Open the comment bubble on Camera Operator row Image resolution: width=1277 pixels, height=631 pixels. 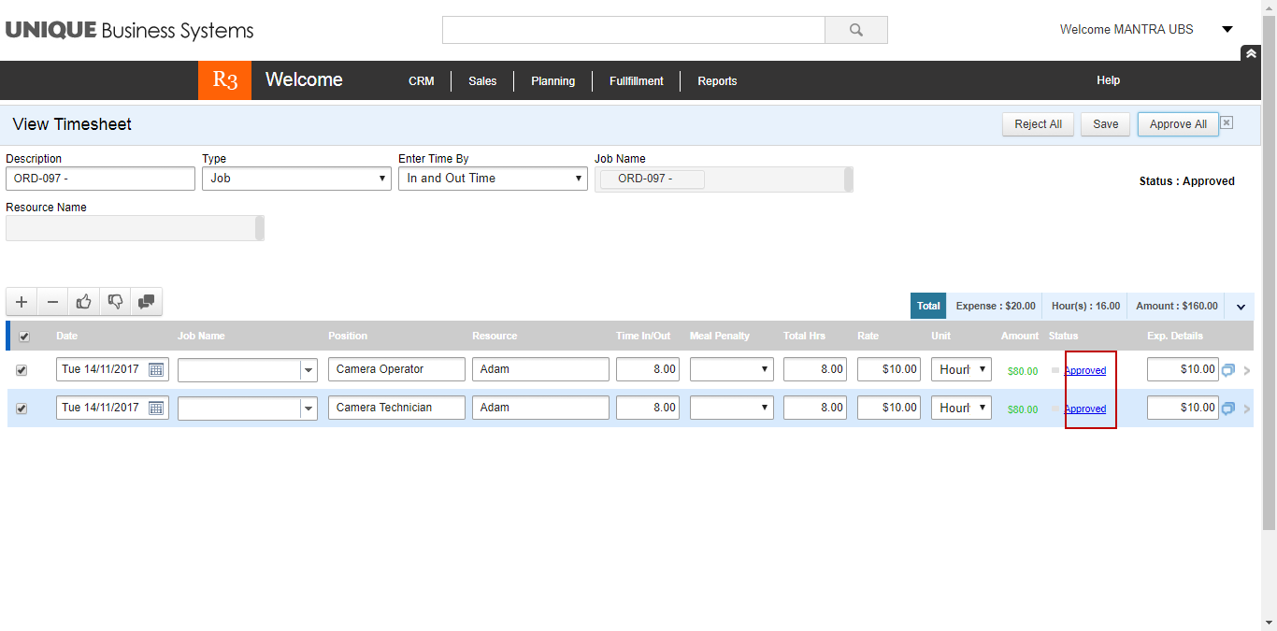[1227, 370]
